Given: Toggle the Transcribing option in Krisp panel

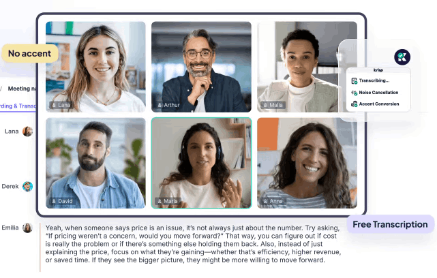Looking at the screenshot, I should tap(371, 81).
